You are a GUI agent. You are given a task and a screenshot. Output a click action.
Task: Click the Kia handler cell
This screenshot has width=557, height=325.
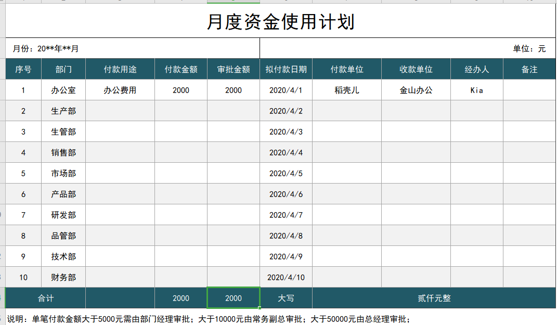[476, 89]
